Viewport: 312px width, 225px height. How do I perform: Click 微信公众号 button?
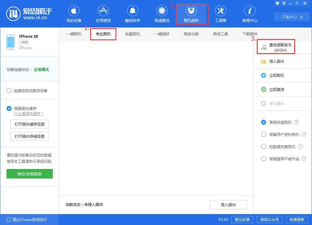270,219
